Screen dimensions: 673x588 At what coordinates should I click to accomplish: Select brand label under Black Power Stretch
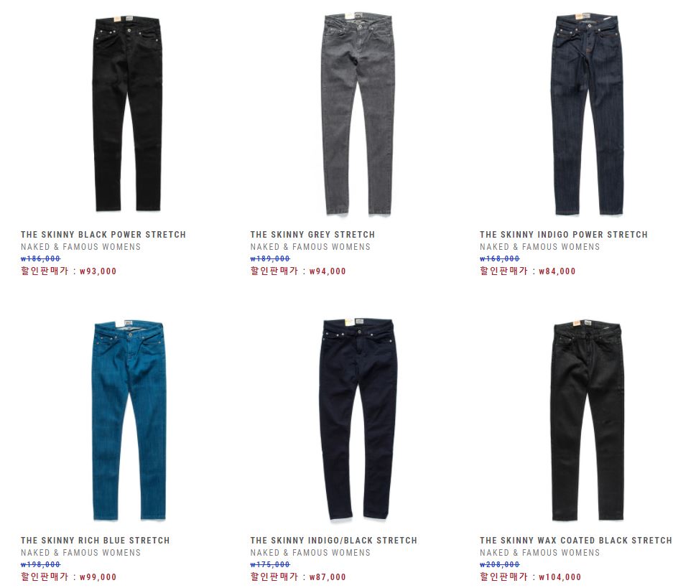click(80, 247)
